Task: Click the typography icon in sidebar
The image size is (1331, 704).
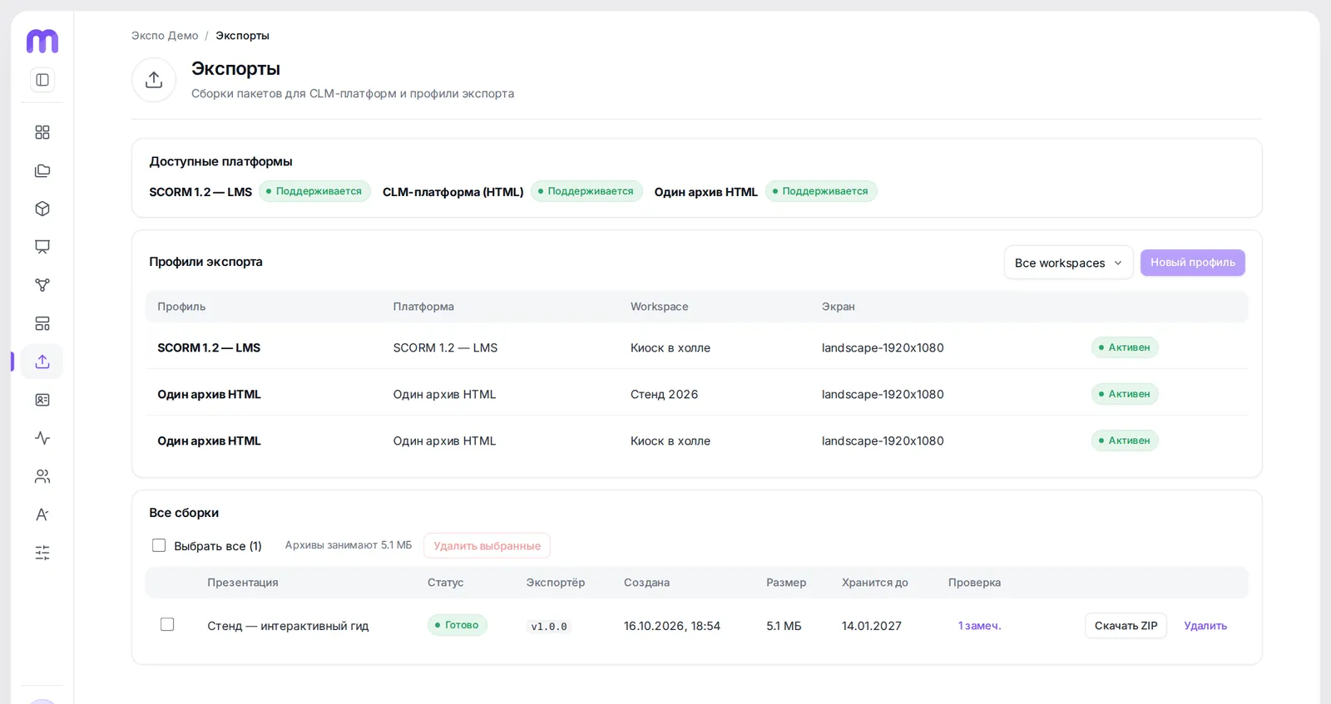Action: click(x=42, y=514)
